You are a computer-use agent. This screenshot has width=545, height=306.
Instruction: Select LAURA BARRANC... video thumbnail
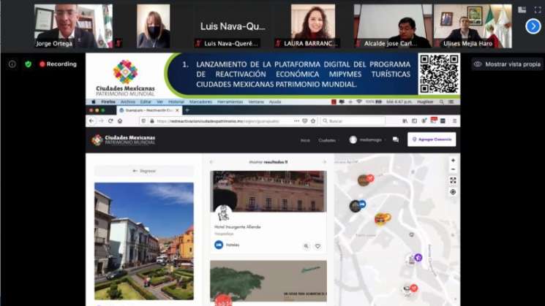click(x=313, y=26)
